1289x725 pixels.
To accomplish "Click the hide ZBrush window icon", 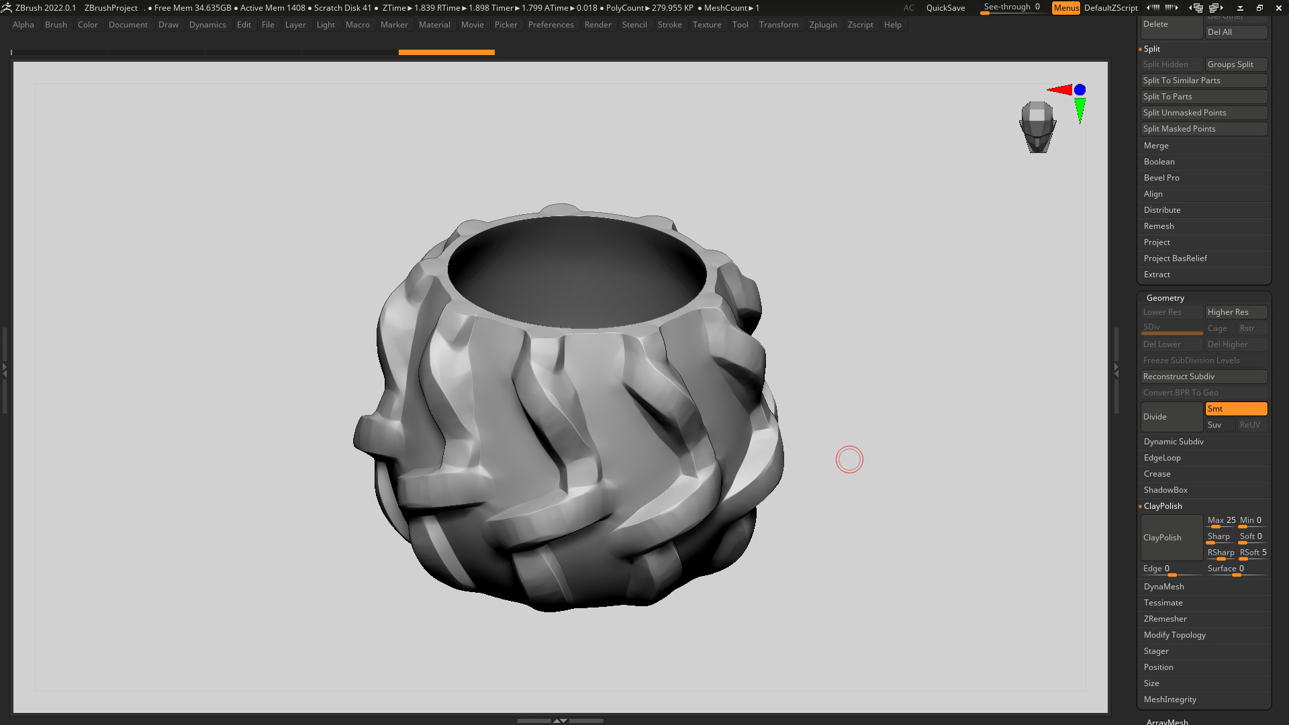I will (1240, 8).
